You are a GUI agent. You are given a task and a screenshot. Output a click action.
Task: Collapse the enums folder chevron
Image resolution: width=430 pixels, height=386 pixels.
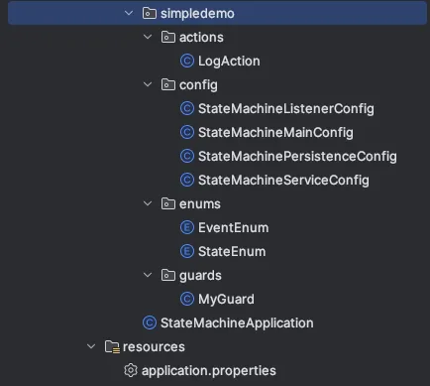pyautogui.click(x=148, y=203)
